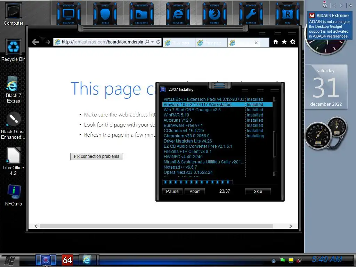Go to the browser home page
This screenshot has height=267, width=356.
(275, 42)
